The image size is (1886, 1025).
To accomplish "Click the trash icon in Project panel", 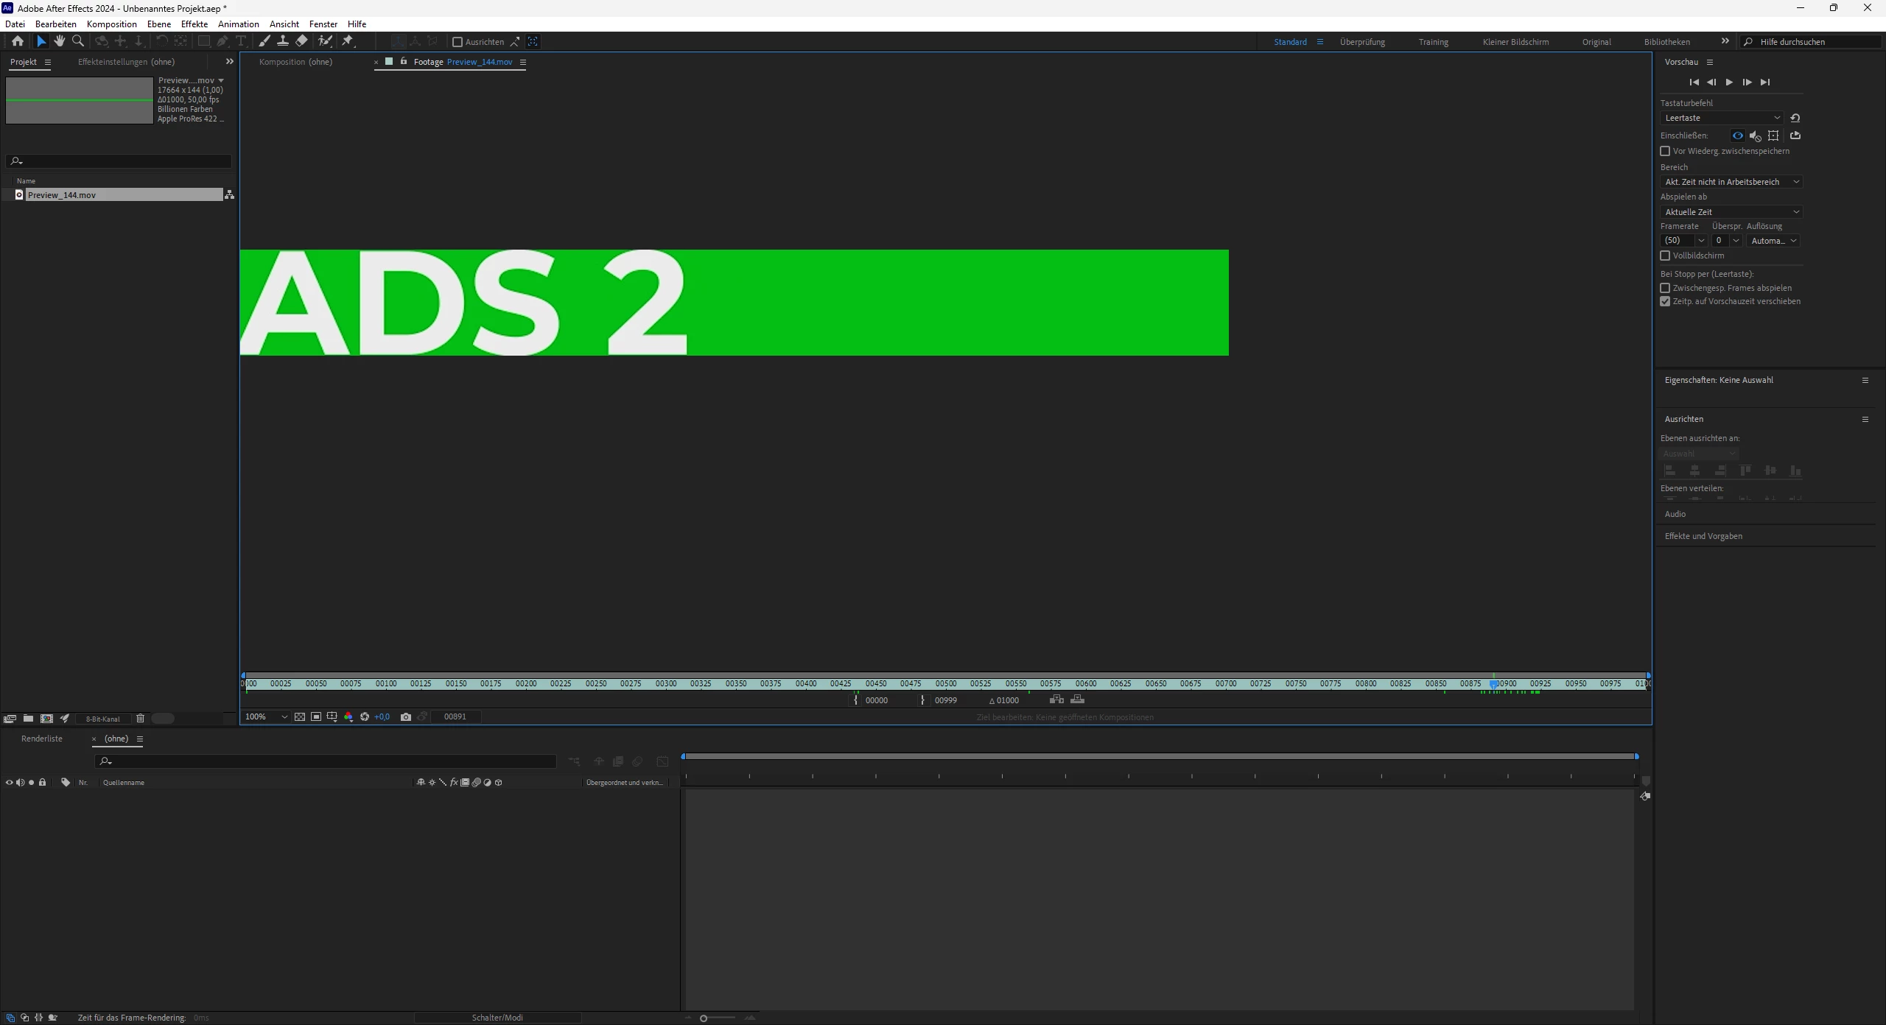I will click(x=140, y=719).
